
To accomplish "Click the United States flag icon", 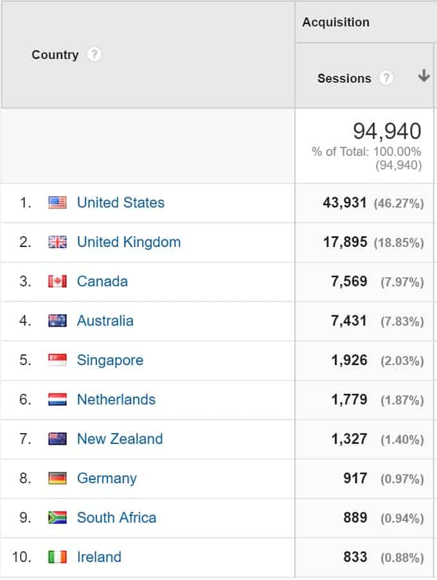I will [x=57, y=203].
